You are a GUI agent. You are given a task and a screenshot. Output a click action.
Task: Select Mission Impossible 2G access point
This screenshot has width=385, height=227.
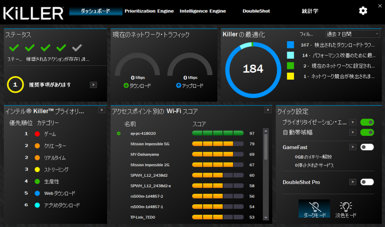click(x=150, y=165)
